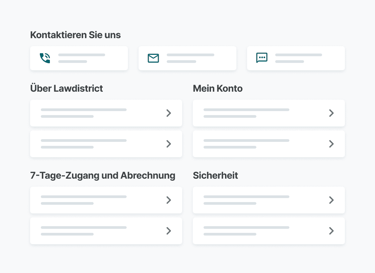Open the live chat contact card

click(x=296, y=58)
